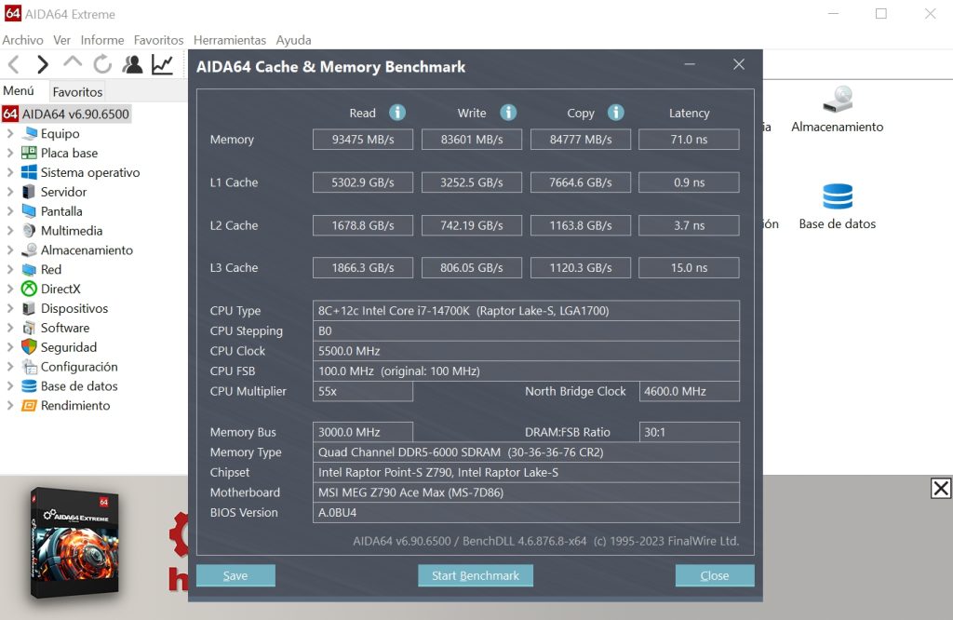Expand the Multimedia tree node

(9, 230)
